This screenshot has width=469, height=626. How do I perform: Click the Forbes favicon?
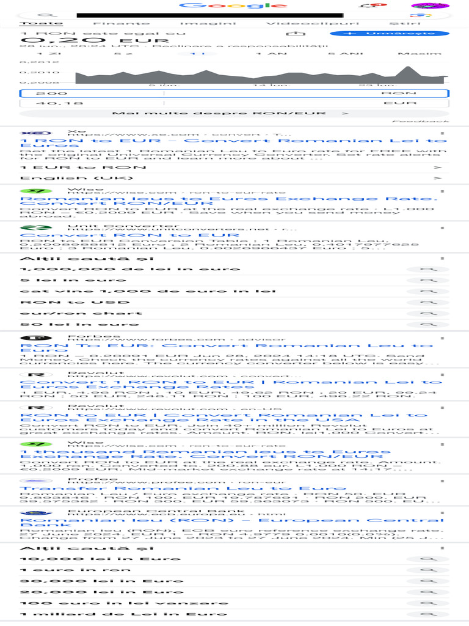click(x=36, y=338)
